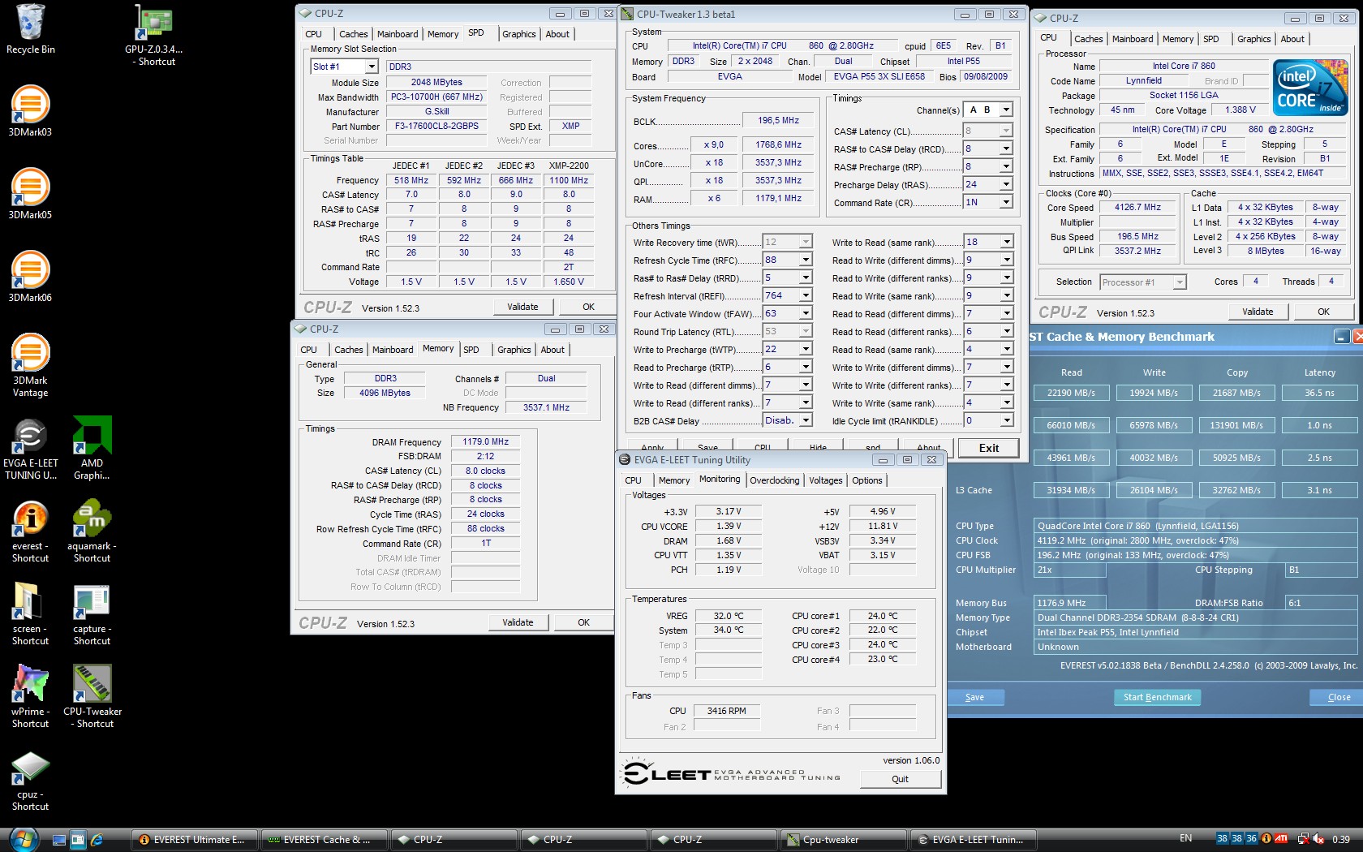The image size is (1363, 852).
Task: Switch to EVEREST Ultimate taskbar button
Action: tap(193, 840)
